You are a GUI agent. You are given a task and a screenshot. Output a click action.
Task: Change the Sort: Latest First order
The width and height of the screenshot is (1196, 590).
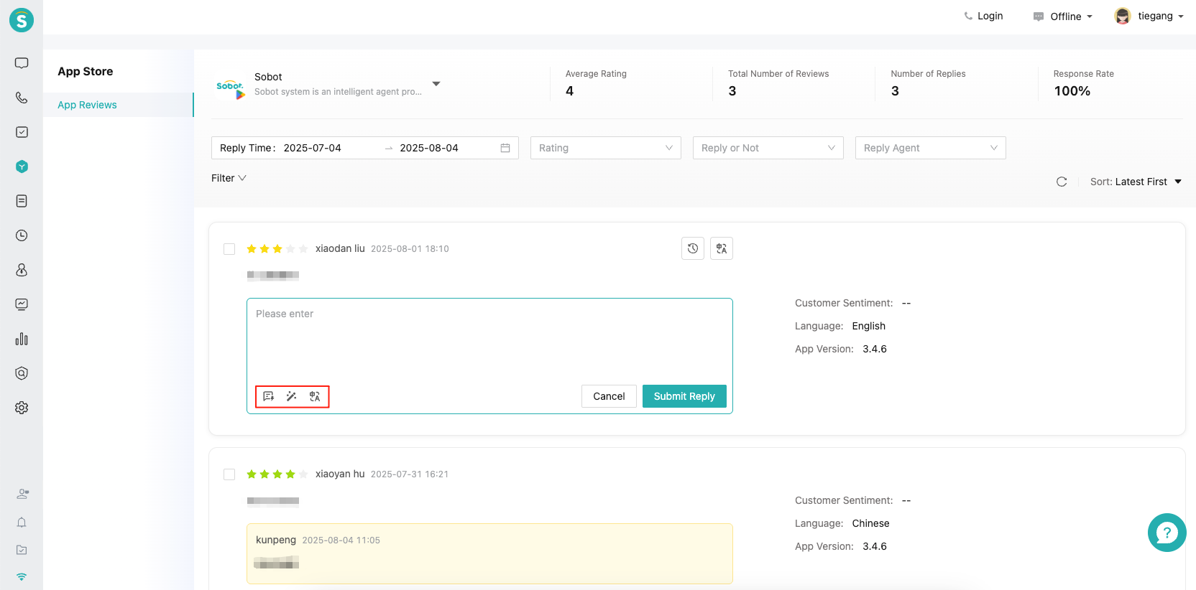pyautogui.click(x=1136, y=182)
